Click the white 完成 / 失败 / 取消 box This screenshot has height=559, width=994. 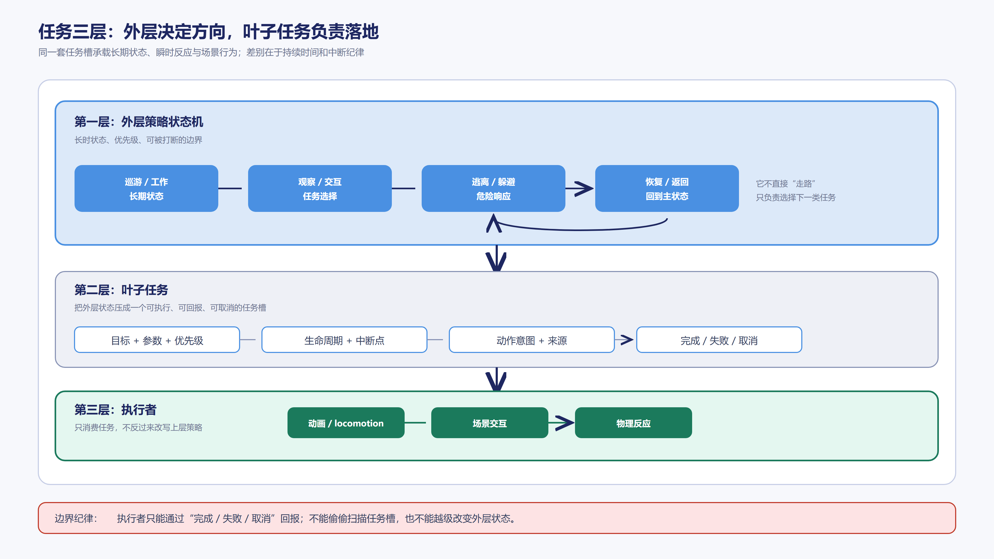(719, 340)
